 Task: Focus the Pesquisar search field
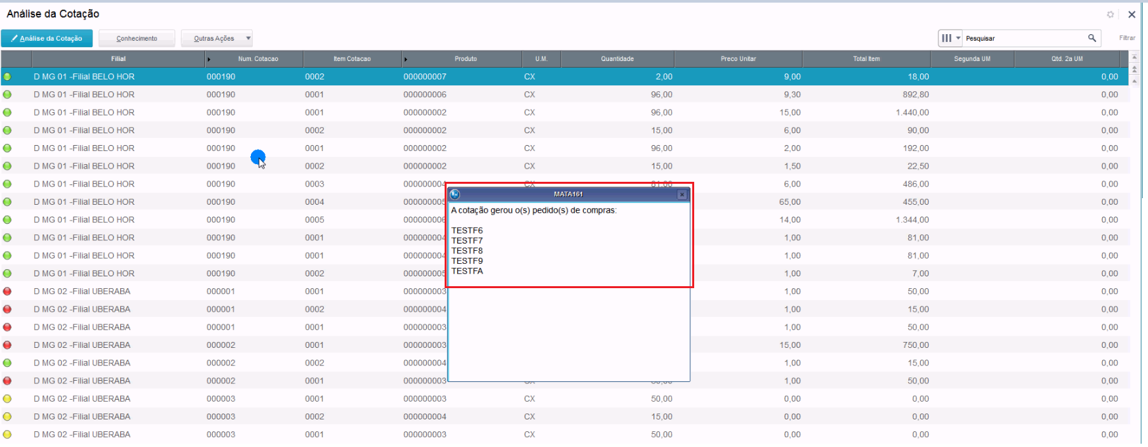1021,39
